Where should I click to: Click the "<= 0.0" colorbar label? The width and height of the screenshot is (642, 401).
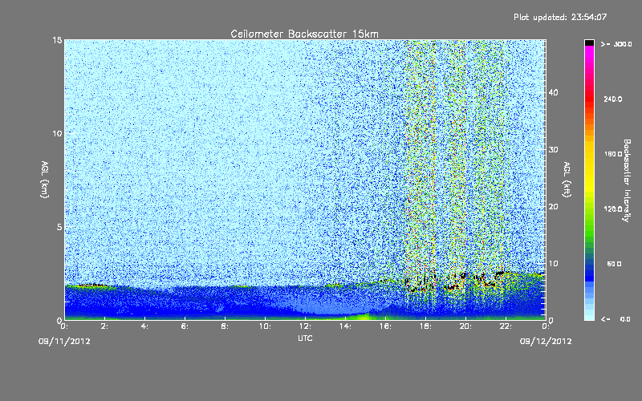click(x=616, y=319)
